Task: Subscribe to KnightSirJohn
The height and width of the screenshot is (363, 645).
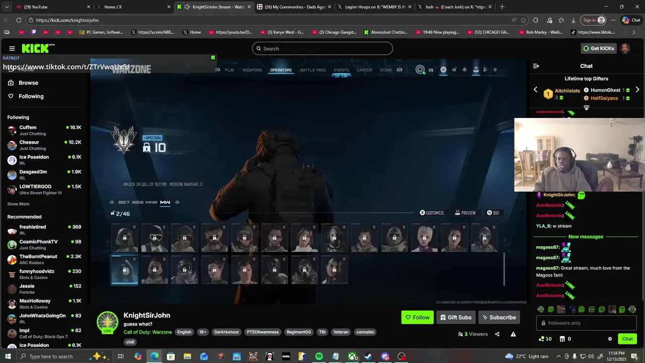Action: [x=499, y=317]
